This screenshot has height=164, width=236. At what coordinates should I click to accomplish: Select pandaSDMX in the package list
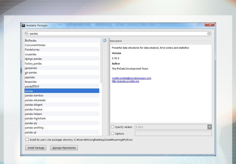[x=62, y=86]
